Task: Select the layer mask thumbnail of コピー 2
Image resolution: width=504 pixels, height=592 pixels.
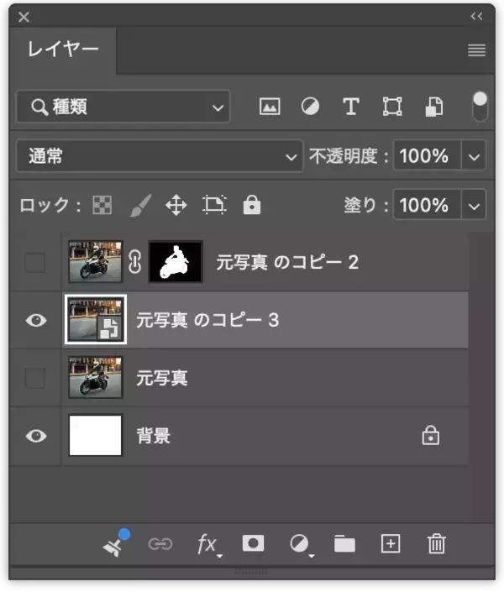Action: [x=176, y=262]
